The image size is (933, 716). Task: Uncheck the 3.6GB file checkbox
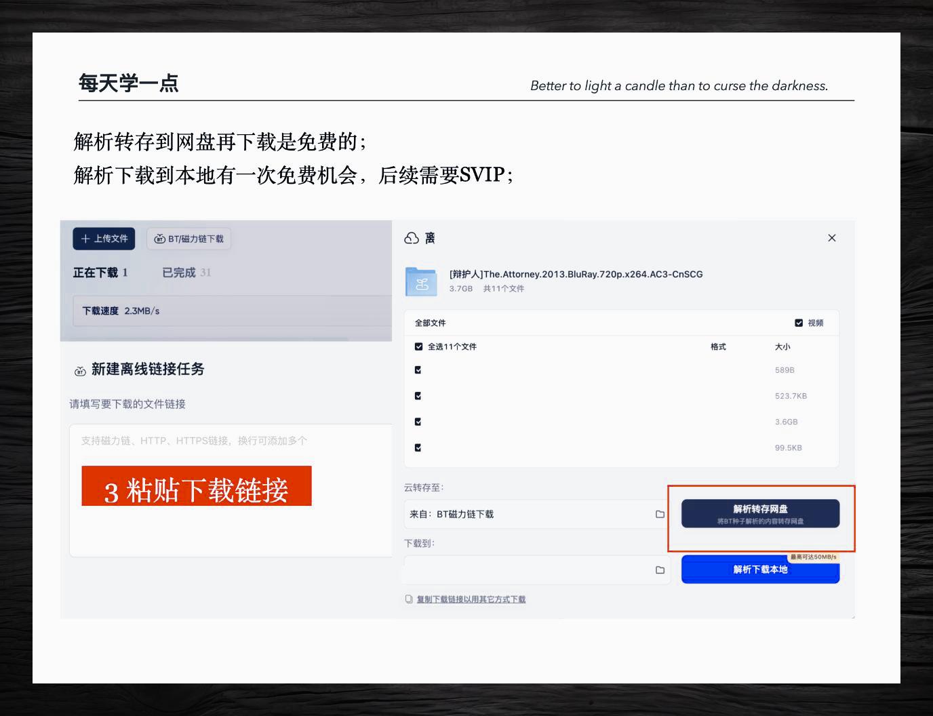[418, 422]
